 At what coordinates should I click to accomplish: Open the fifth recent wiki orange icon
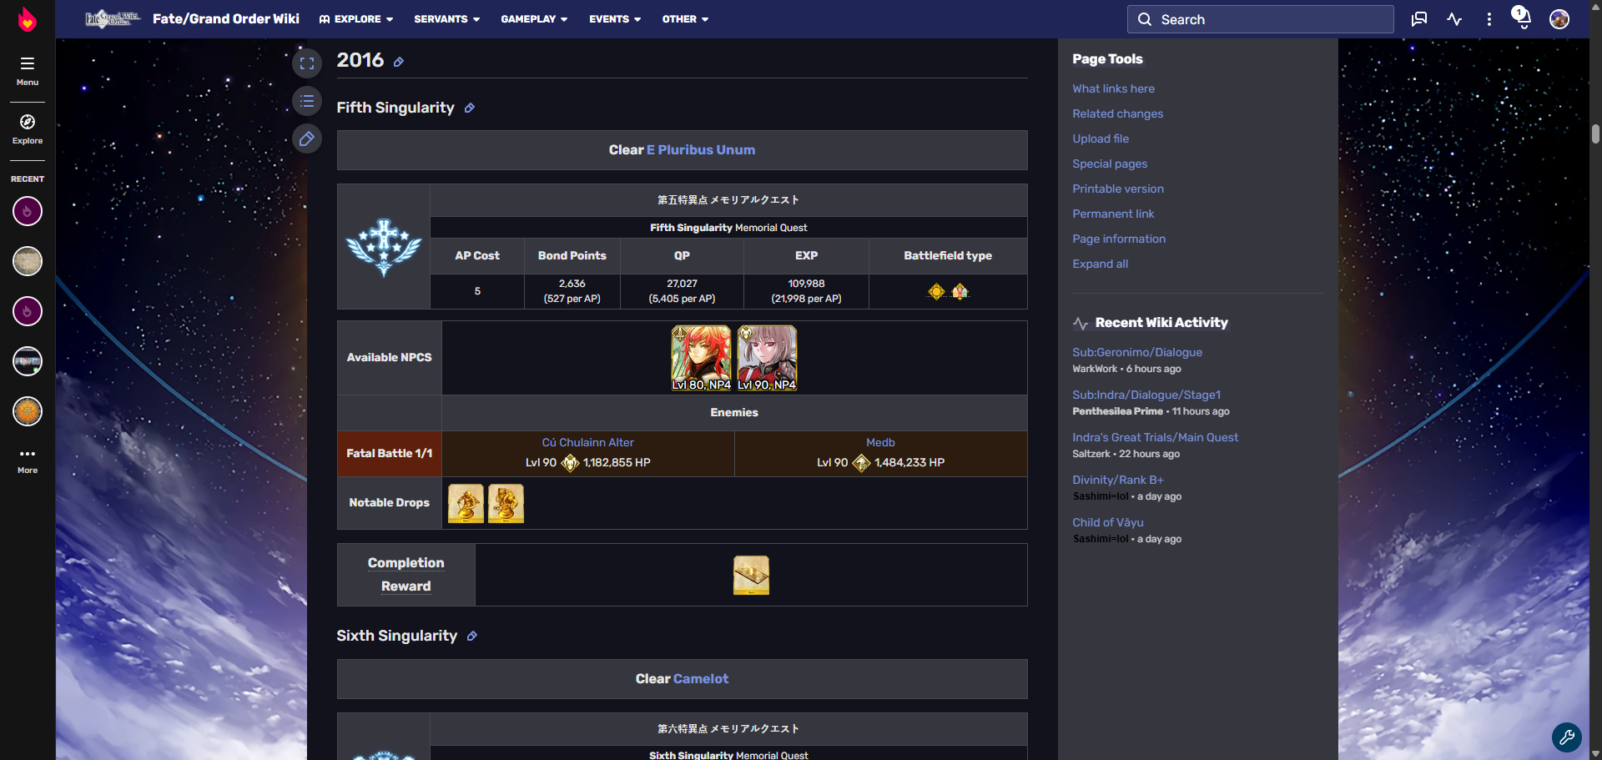click(28, 411)
